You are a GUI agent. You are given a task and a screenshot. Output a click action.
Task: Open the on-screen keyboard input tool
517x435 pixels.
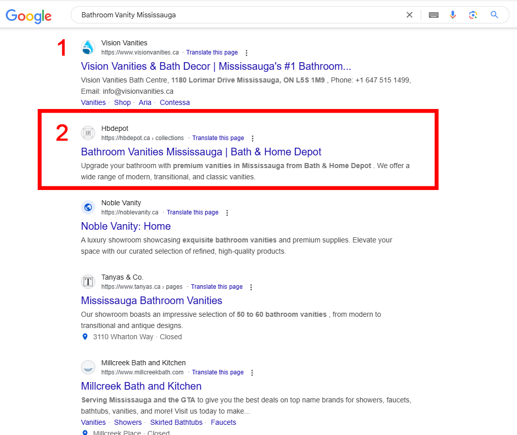click(x=433, y=15)
